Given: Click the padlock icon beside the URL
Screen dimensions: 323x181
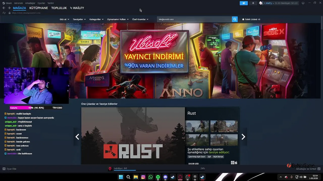Looking at the screenshot, I should pos(10,13).
